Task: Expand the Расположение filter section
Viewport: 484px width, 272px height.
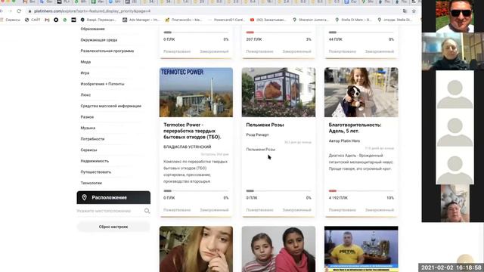Action: (113, 197)
